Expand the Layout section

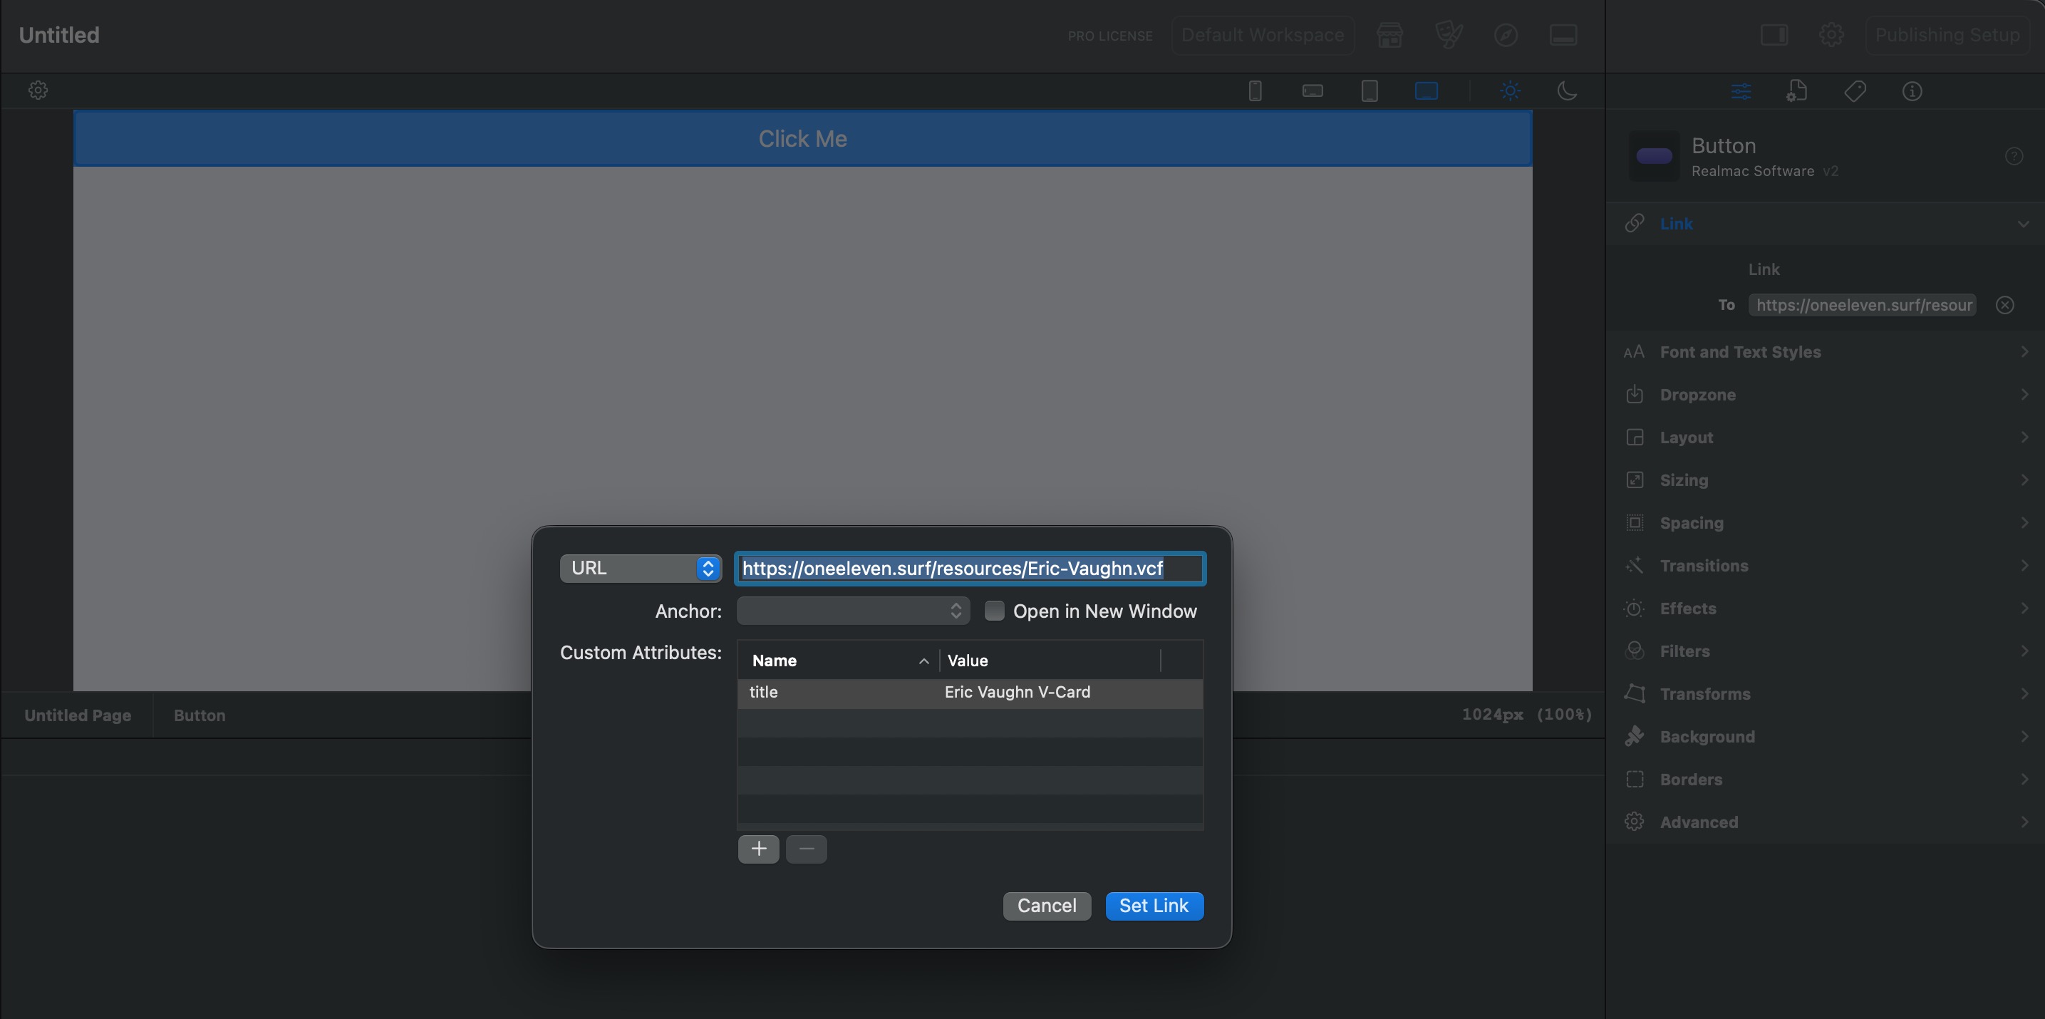1825,438
